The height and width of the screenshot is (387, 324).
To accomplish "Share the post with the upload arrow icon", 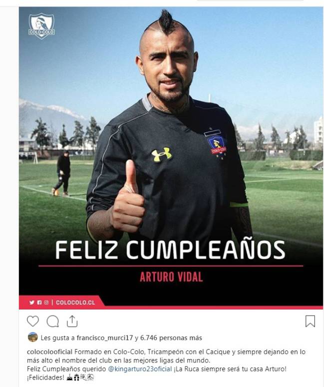I will [72, 321].
